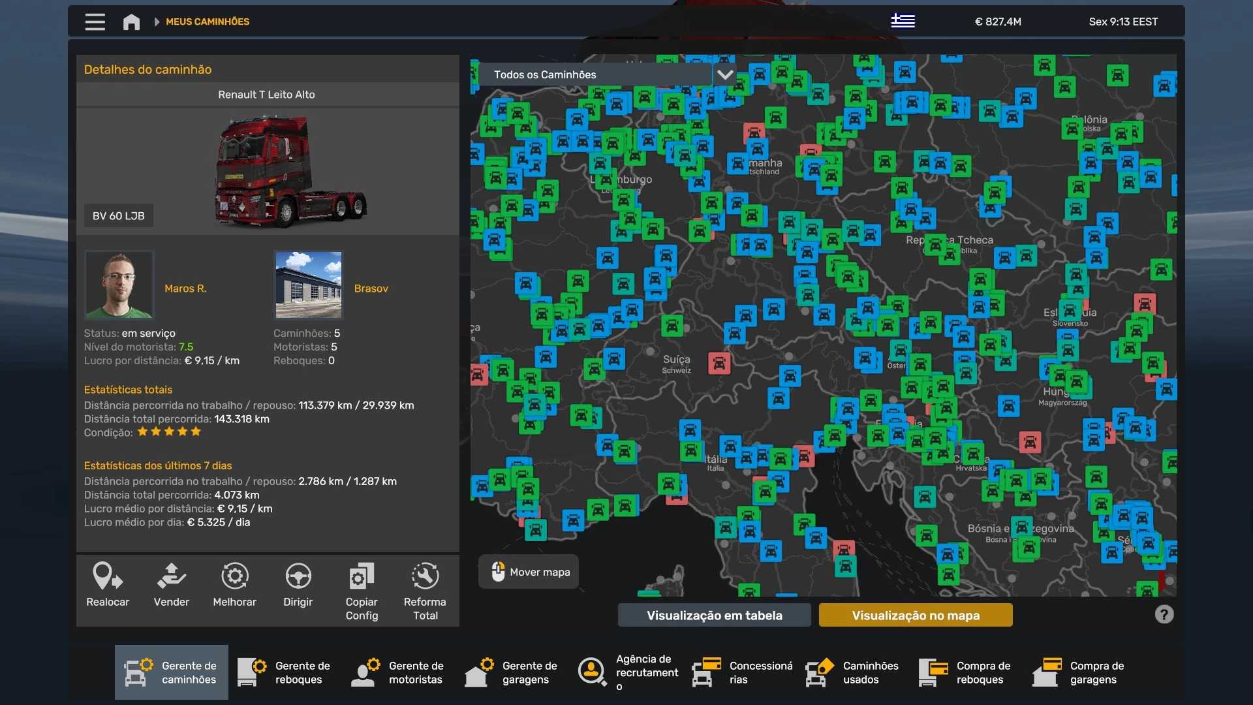
Task: Open the Gerente de garagens tab
Action: 512,672
